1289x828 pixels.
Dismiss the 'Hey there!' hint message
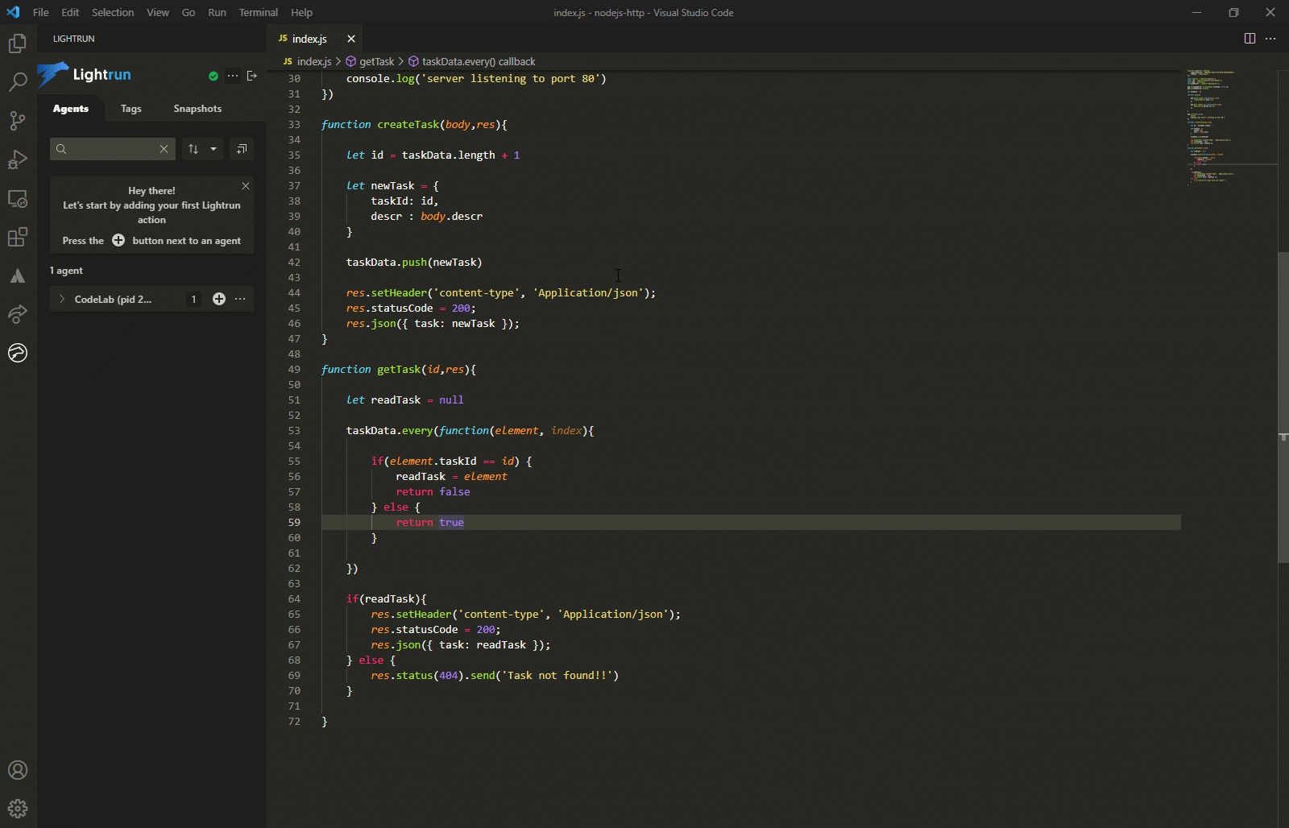tap(246, 186)
